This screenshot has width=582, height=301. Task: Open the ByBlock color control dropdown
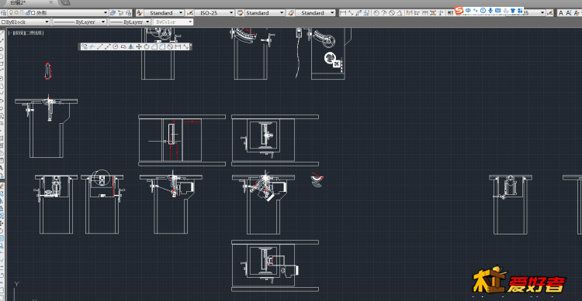click(x=47, y=22)
